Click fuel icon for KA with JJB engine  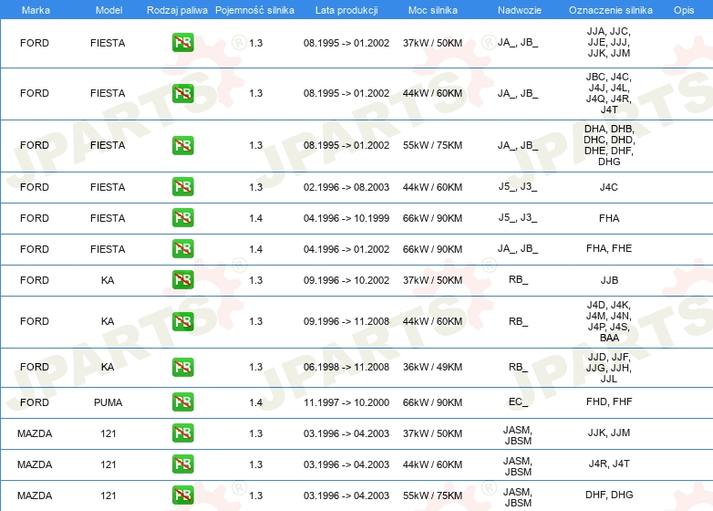tap(182, 280)
